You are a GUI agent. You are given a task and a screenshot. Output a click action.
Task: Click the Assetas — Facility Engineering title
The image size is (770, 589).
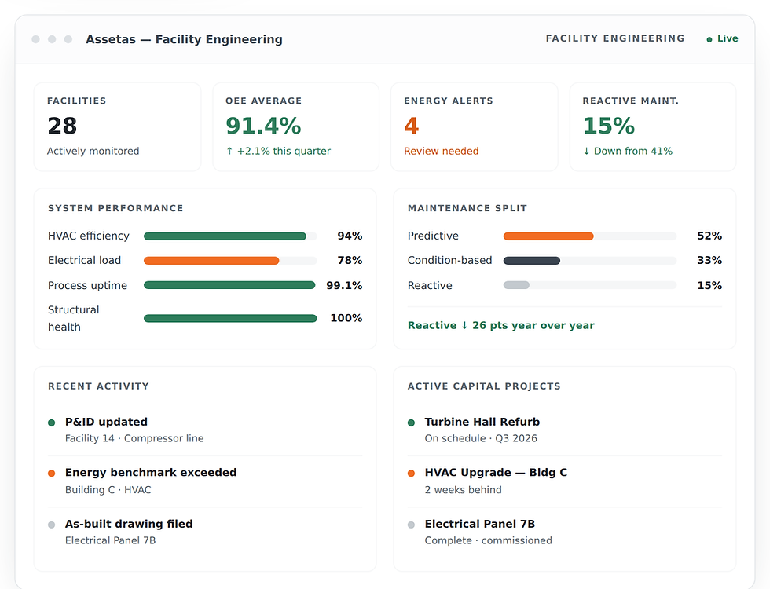pos(184,39)
